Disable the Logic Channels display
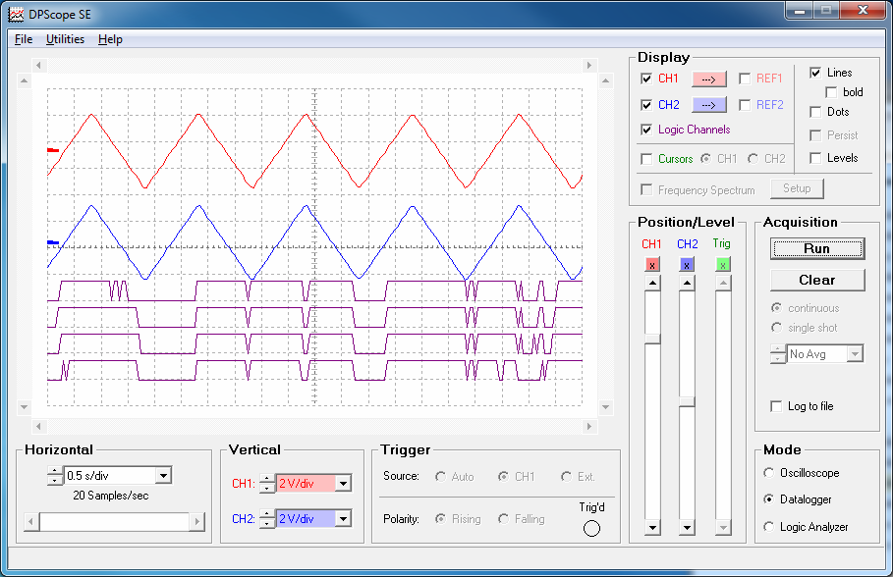893x577 pixels. tap(646, 129)
